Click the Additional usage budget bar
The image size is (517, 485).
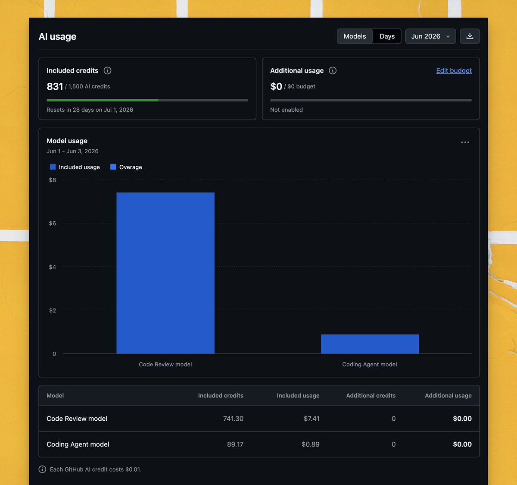pyautogui.click(x=371, y=100)
